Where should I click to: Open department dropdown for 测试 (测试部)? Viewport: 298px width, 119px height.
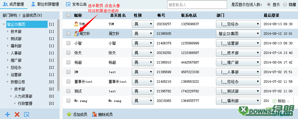238,91
